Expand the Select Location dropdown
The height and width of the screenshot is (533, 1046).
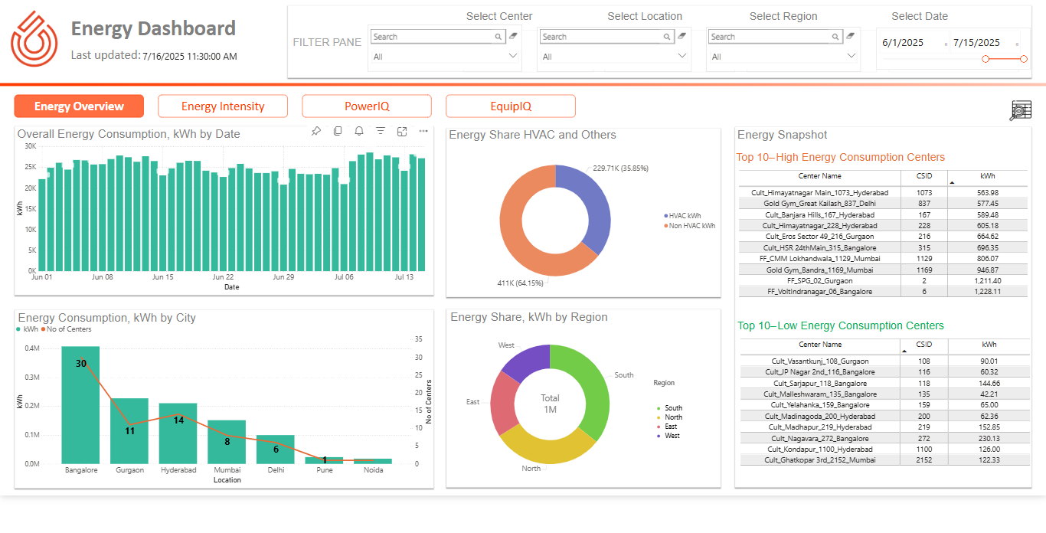(x=682, y=56)
